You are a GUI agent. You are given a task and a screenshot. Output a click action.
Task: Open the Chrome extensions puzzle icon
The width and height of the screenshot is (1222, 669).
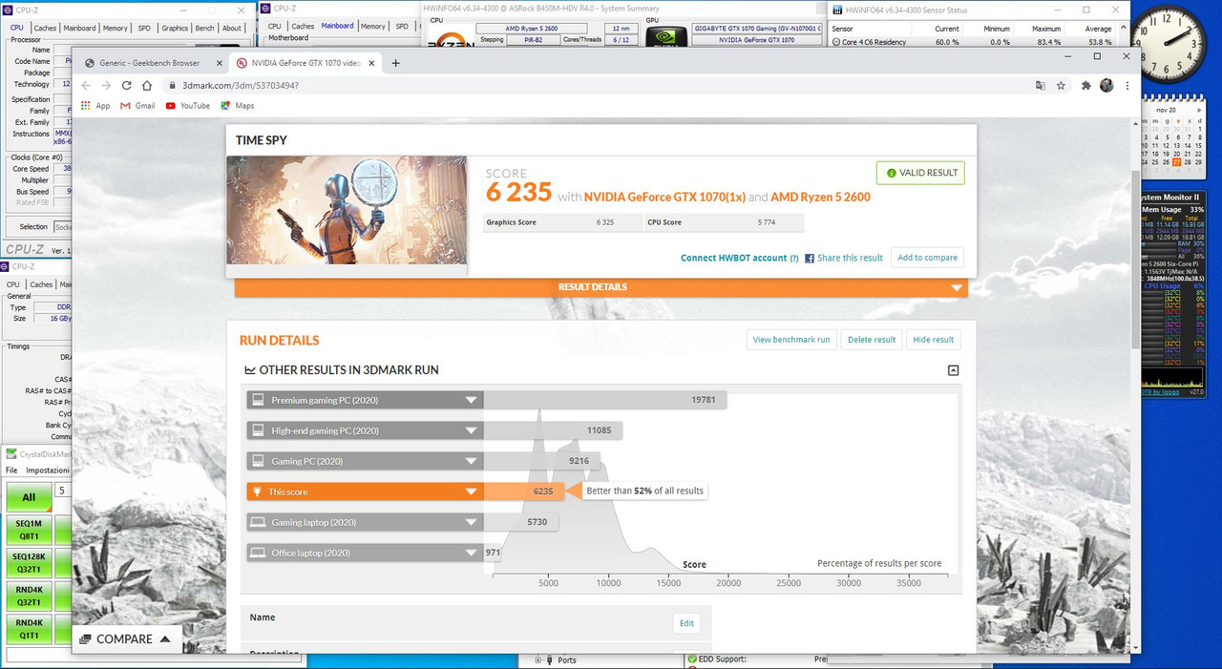[x=1086, y=85]
